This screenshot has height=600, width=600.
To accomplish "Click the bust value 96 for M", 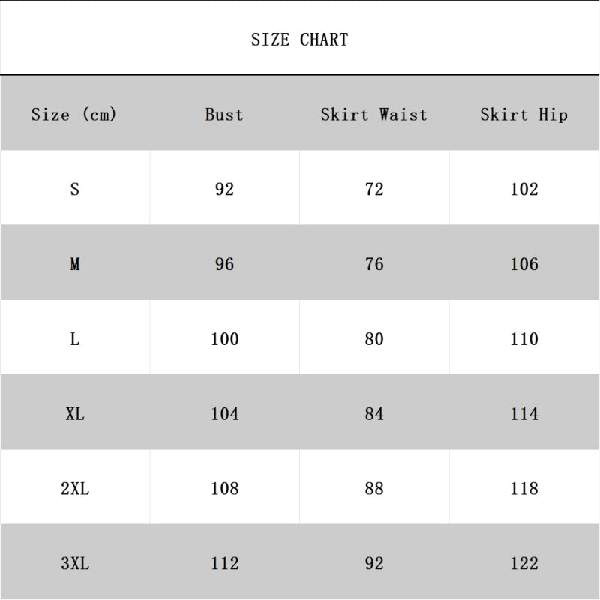I will click(224, 264).
